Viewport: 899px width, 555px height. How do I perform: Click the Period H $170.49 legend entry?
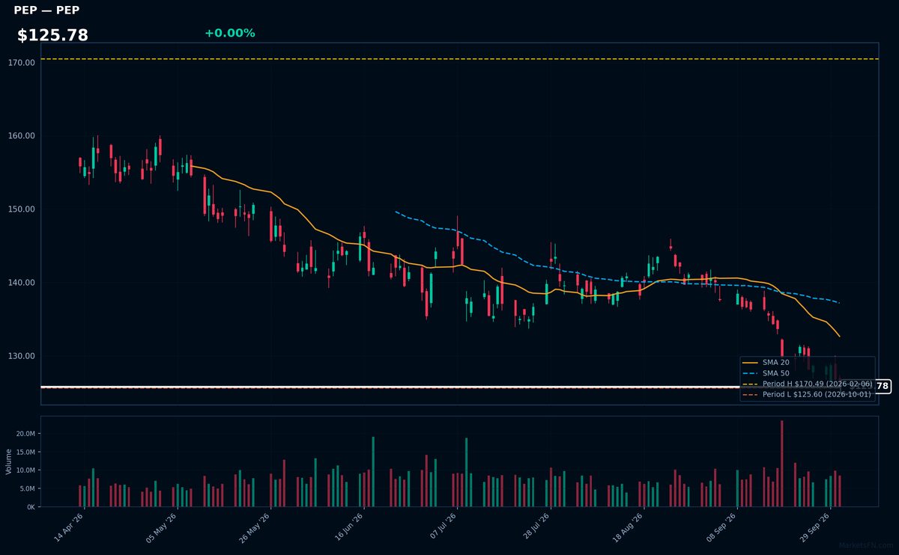806,384
